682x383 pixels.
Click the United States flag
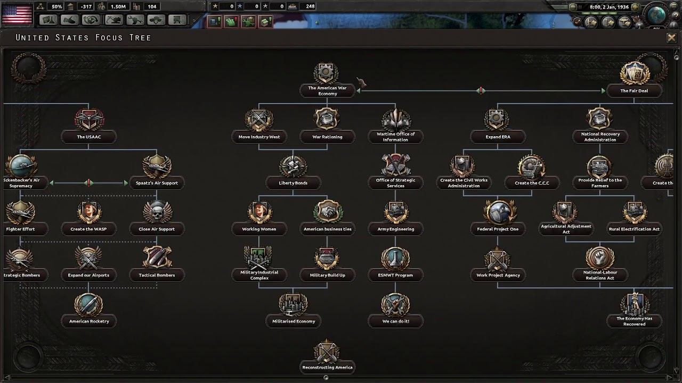pos(17,13)
